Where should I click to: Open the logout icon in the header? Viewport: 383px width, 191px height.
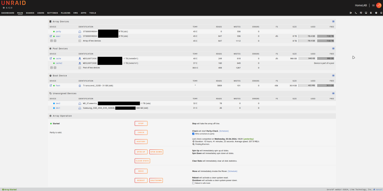[351, 13]
